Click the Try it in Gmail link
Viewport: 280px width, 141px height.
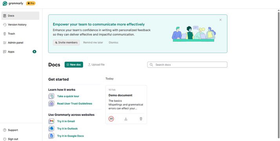66,121
